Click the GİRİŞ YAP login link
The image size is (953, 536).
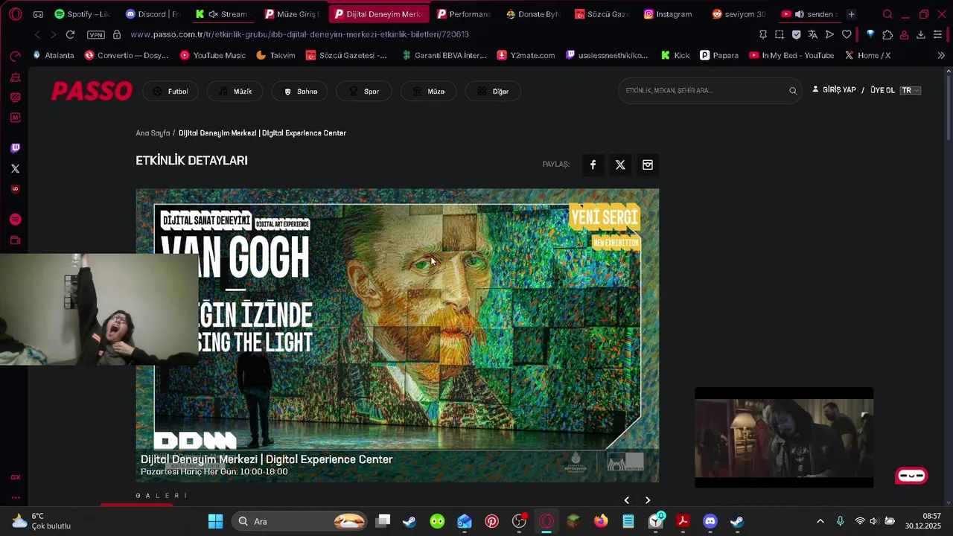834,90
